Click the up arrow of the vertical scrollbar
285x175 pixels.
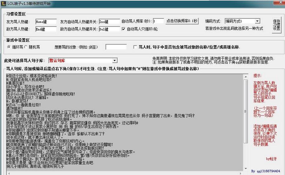pyautogui.click(x=245, y=77)
